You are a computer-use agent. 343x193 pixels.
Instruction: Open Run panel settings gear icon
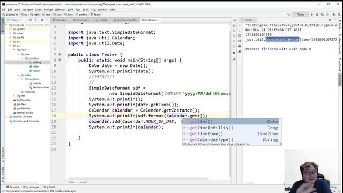[x=330, y=20]
